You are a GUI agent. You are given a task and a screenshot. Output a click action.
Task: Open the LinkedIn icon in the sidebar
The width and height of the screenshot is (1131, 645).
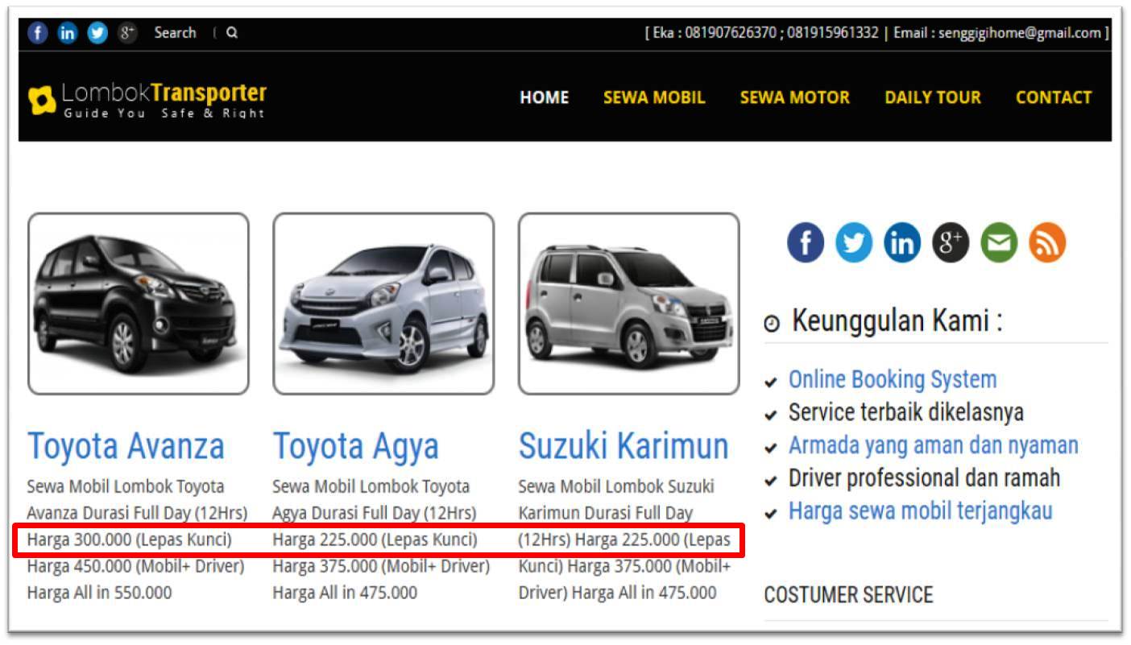click(902, 242)
